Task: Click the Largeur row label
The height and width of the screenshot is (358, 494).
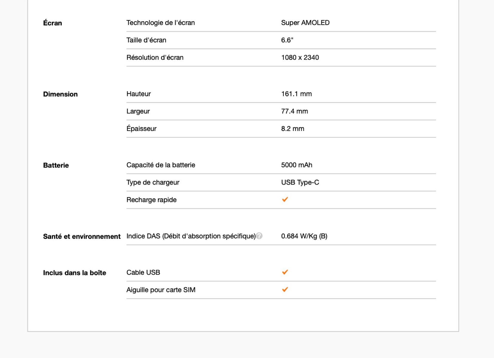Action: (138, 111)
